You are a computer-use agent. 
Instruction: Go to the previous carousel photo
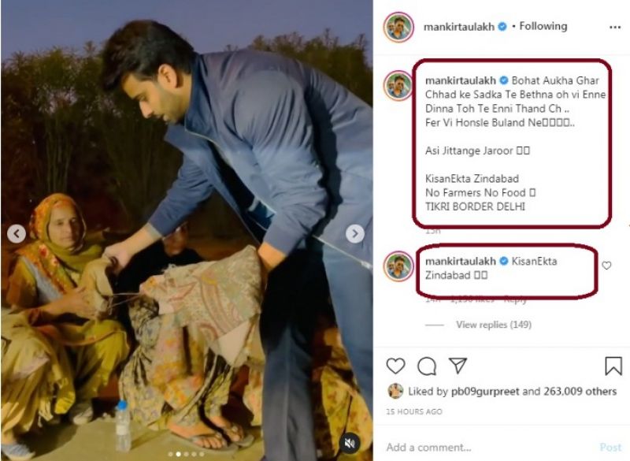(x=17, y=233)
